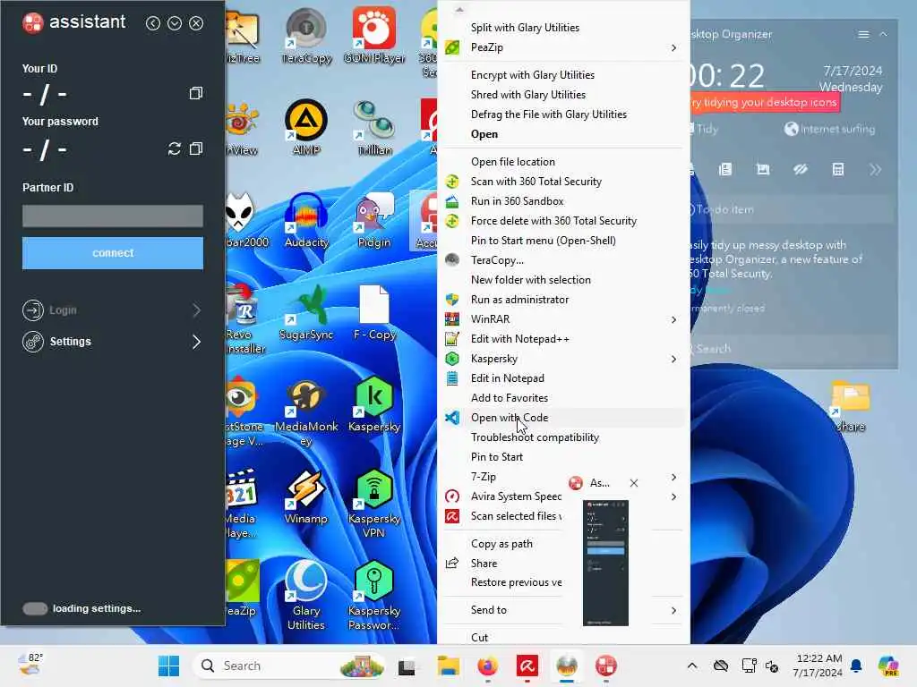Open the Kaspersky VPN desktop icon
The height and width of the screenshot is (687, 917).
point(374,504)
